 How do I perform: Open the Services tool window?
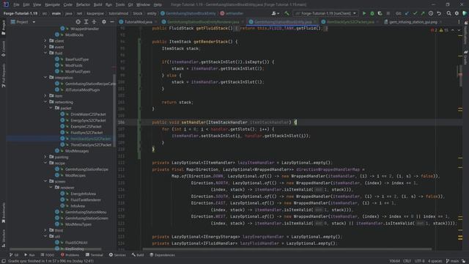[117, 255]
